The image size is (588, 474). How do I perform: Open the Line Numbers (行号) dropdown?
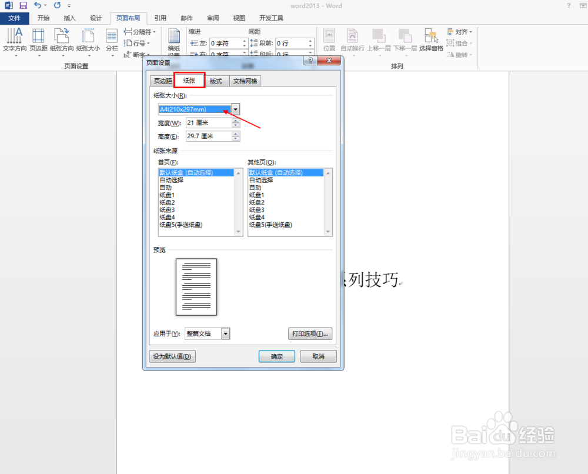tap(137, 43)
